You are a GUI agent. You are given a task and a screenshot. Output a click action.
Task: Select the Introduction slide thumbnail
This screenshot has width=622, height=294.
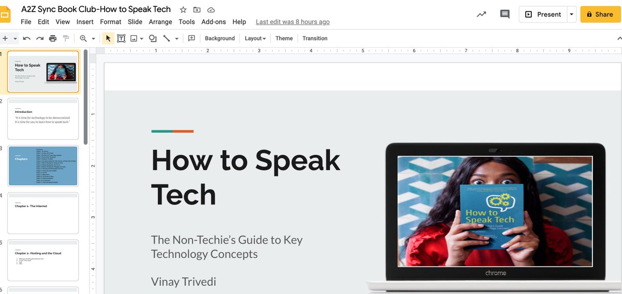click(44, 119)
